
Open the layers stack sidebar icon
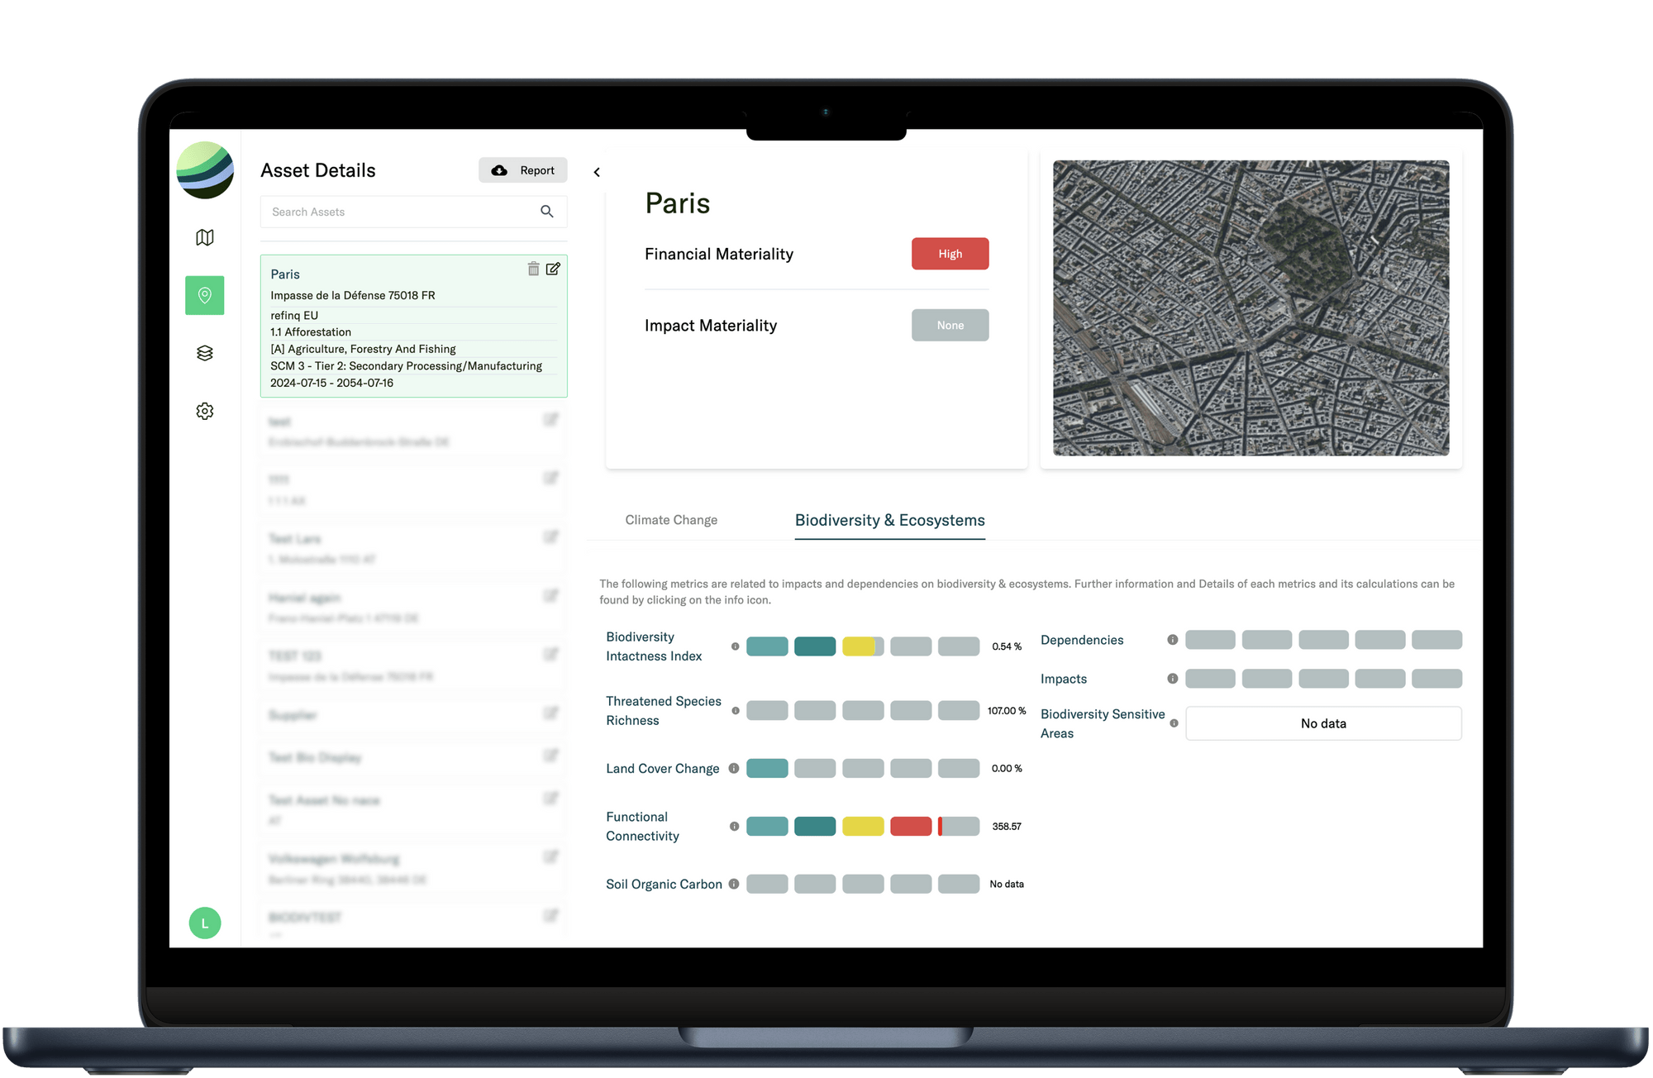[x=205, y=353]
